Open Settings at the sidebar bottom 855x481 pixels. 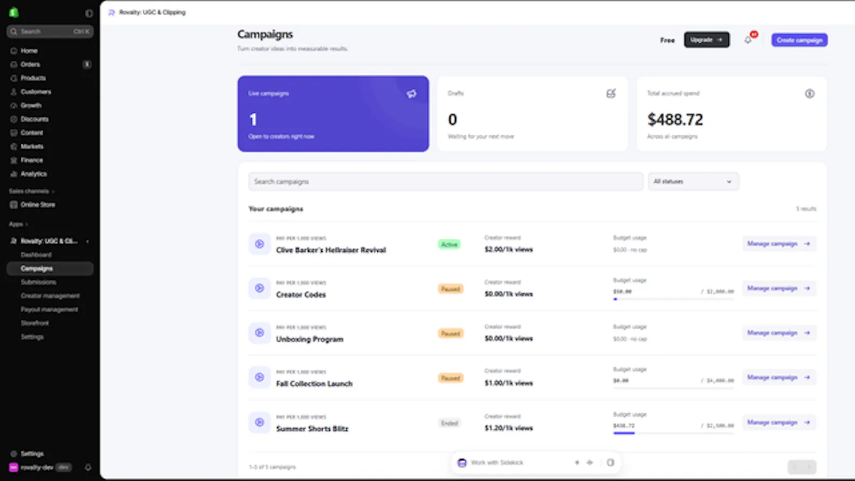pos(32,454)
